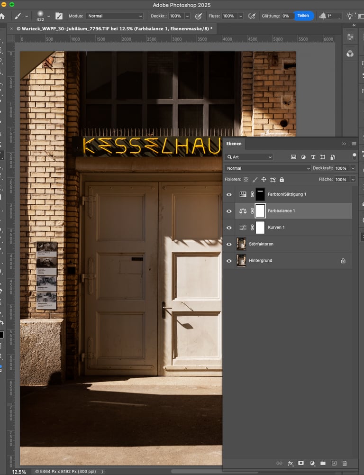
Task: Delete layer trash icon
Action: (344, 463)
